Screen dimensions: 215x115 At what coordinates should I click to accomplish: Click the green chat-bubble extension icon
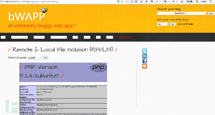[197, 2]
